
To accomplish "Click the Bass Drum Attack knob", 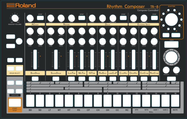I will [x=41, y=31].
